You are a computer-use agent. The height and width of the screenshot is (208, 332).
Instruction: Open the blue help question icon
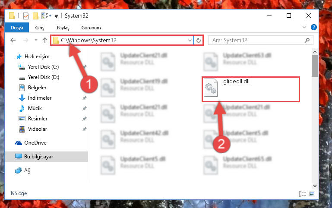314,27
